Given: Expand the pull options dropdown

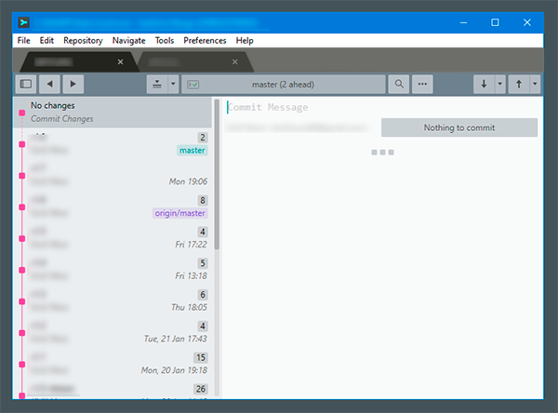Looking at the screenshot, I should pos(500,84).
